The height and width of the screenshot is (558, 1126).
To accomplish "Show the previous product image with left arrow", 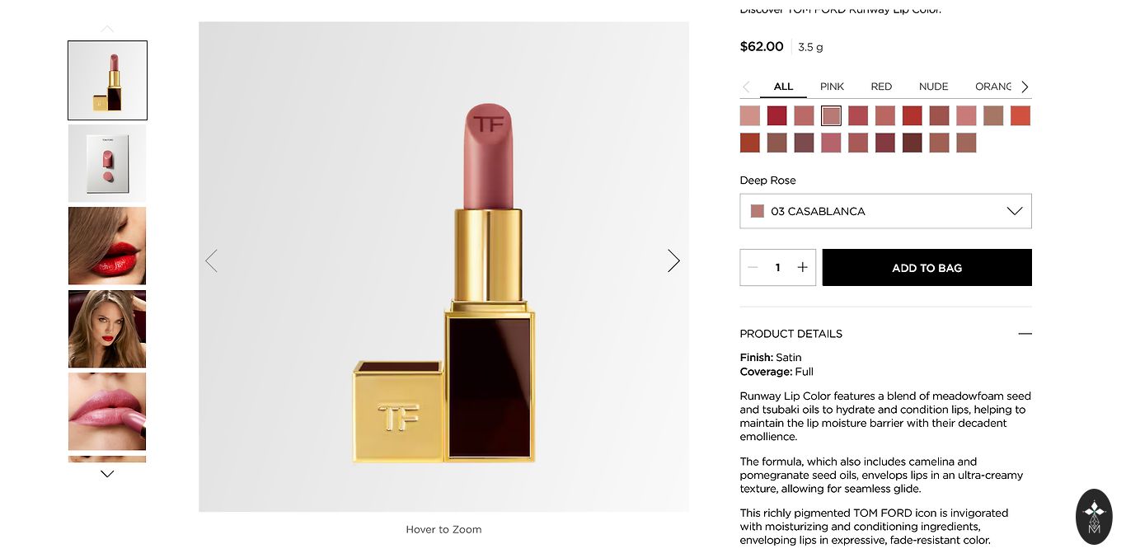I will click(x=212, y=261).
